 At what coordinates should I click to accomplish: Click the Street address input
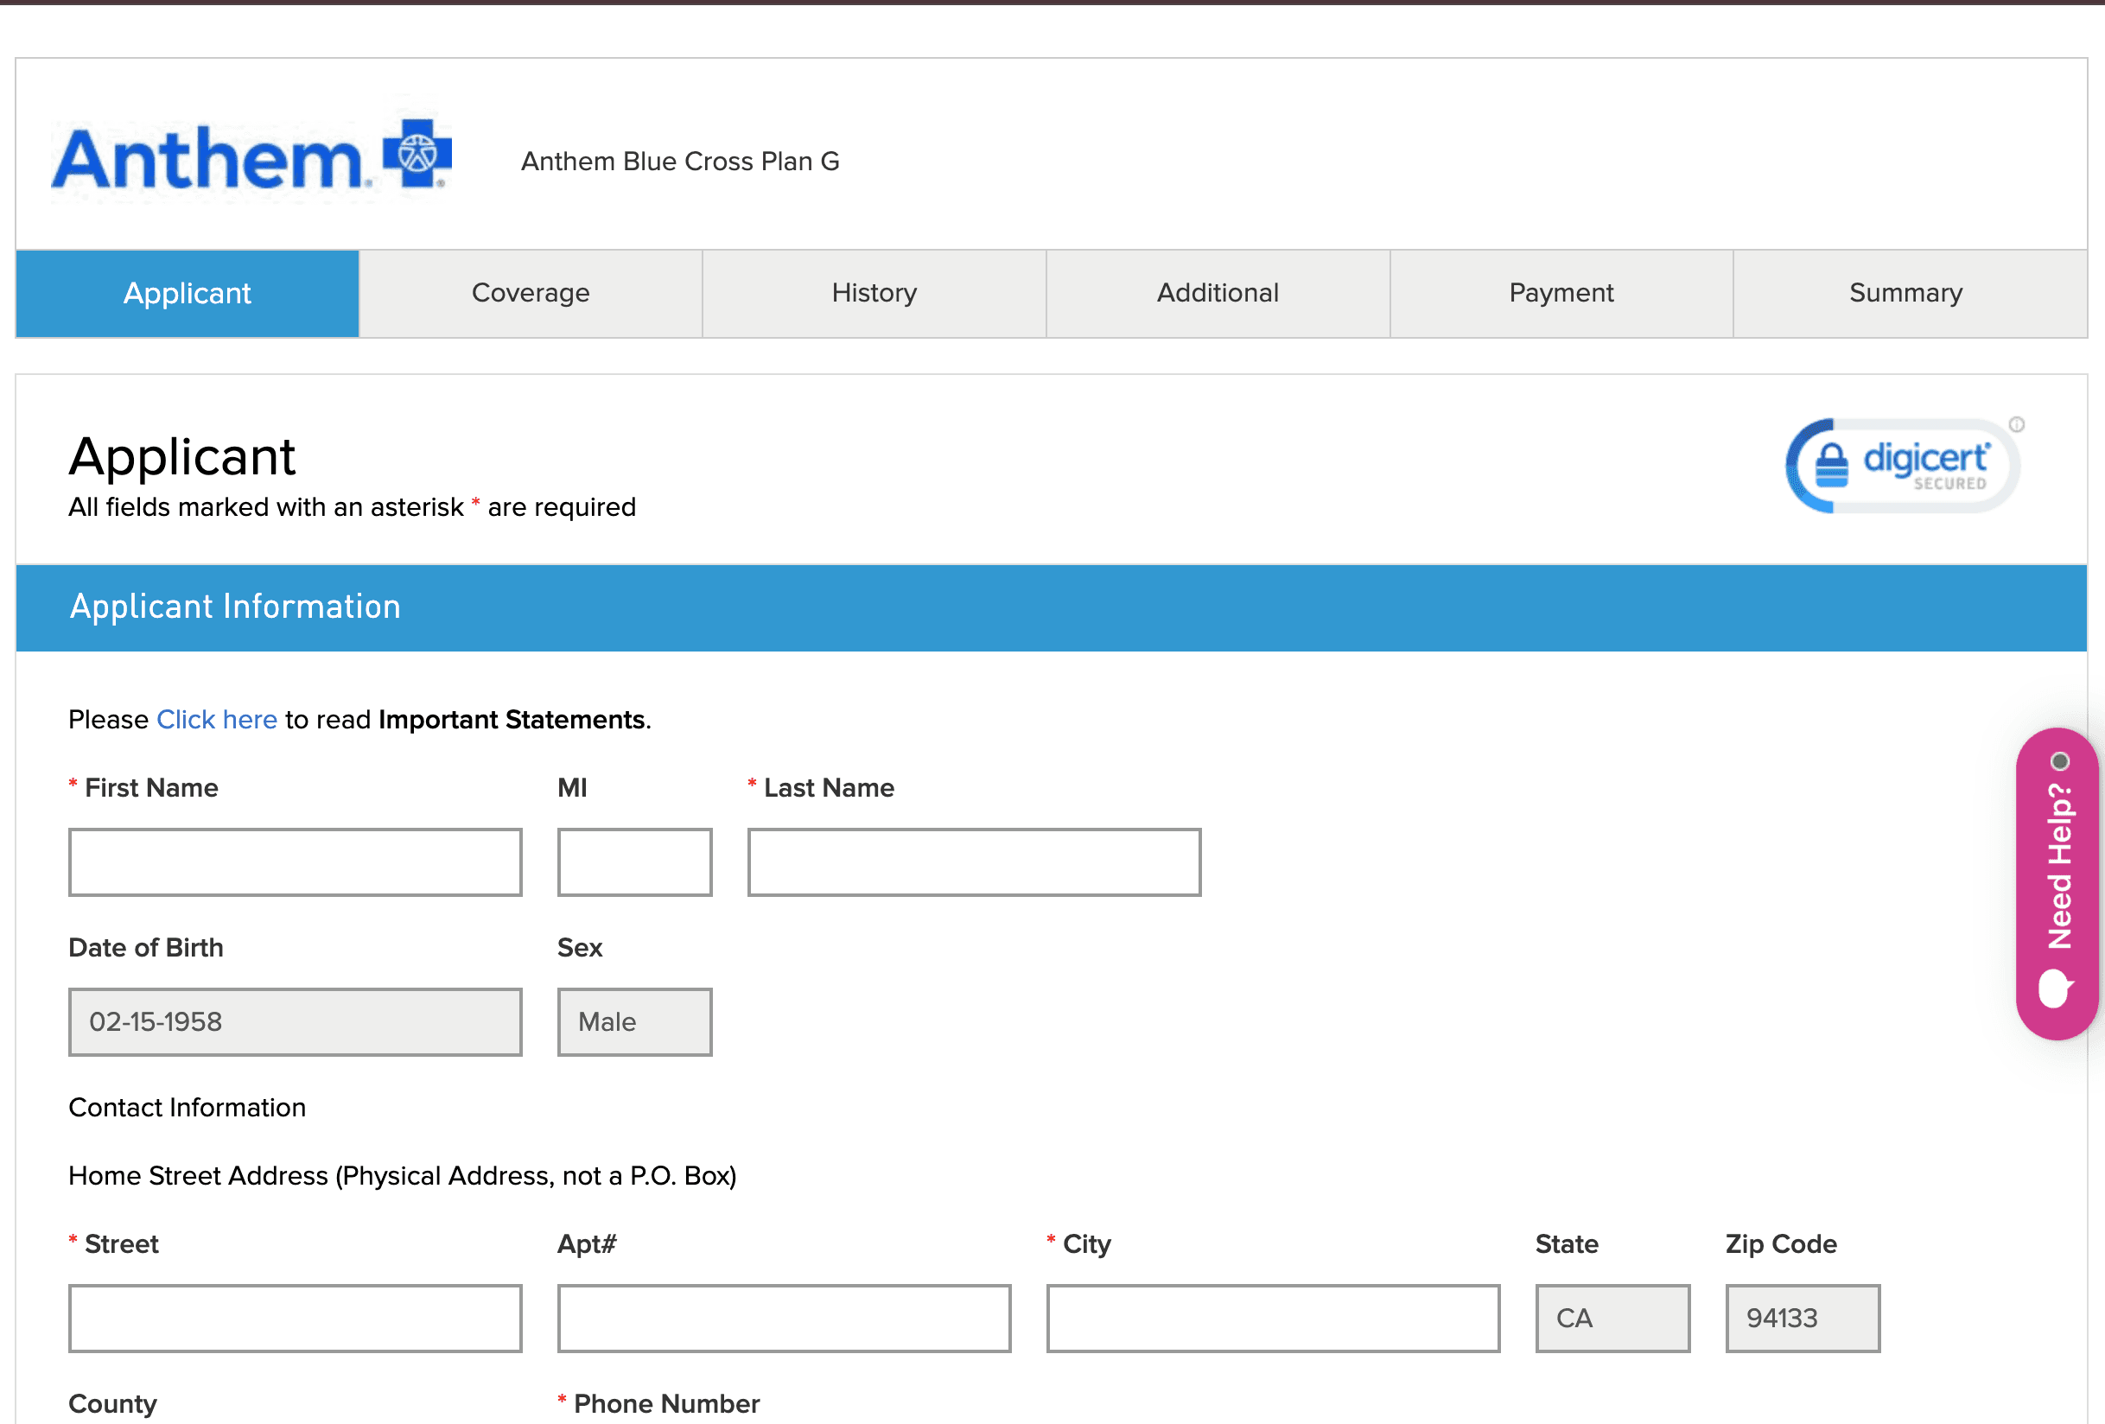tap(295, 1318)
